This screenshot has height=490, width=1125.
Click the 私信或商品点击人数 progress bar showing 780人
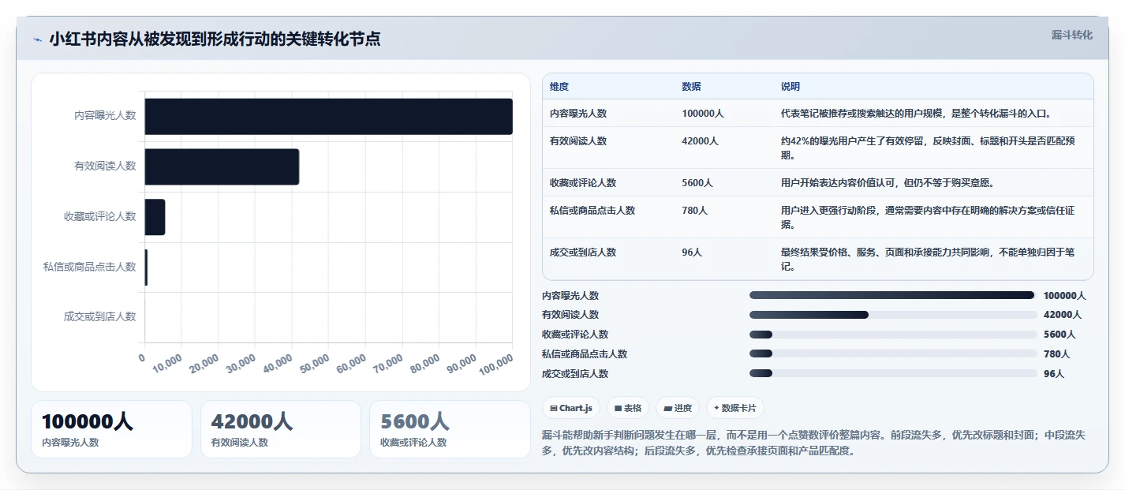pos(893,353)
